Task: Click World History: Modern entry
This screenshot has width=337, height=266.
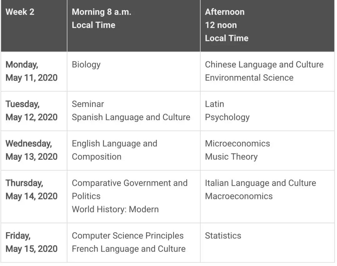Action: coord(115,209)
